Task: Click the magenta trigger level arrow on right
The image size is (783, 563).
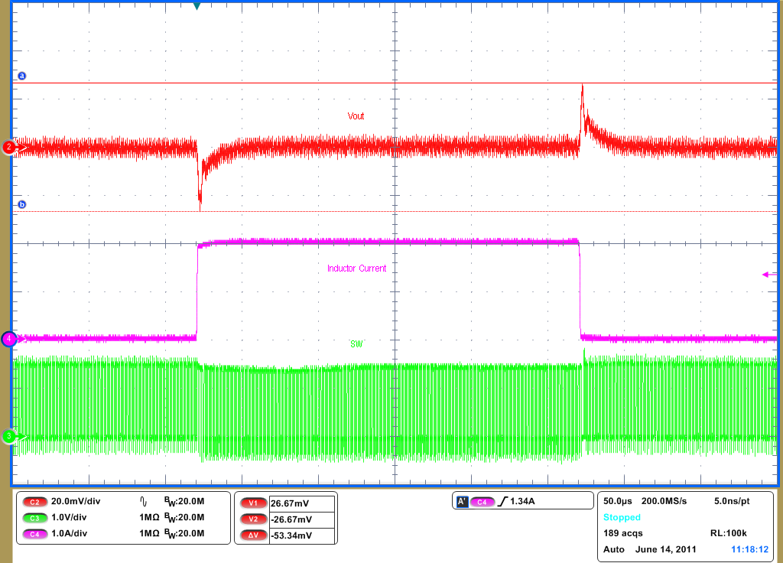Action: pyautogui.click(x=765, y=273)
